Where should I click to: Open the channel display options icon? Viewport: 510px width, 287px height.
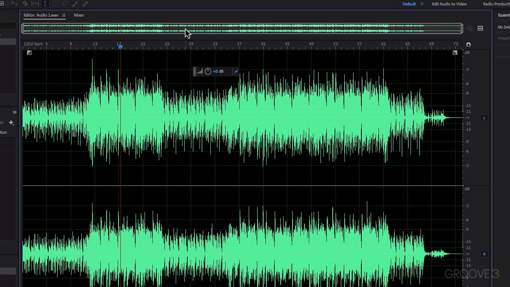[x=480, y=28]
